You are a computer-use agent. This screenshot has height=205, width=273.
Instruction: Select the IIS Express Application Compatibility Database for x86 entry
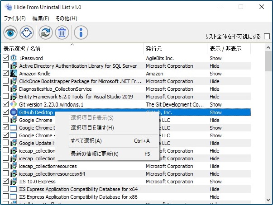coord(78,197)
